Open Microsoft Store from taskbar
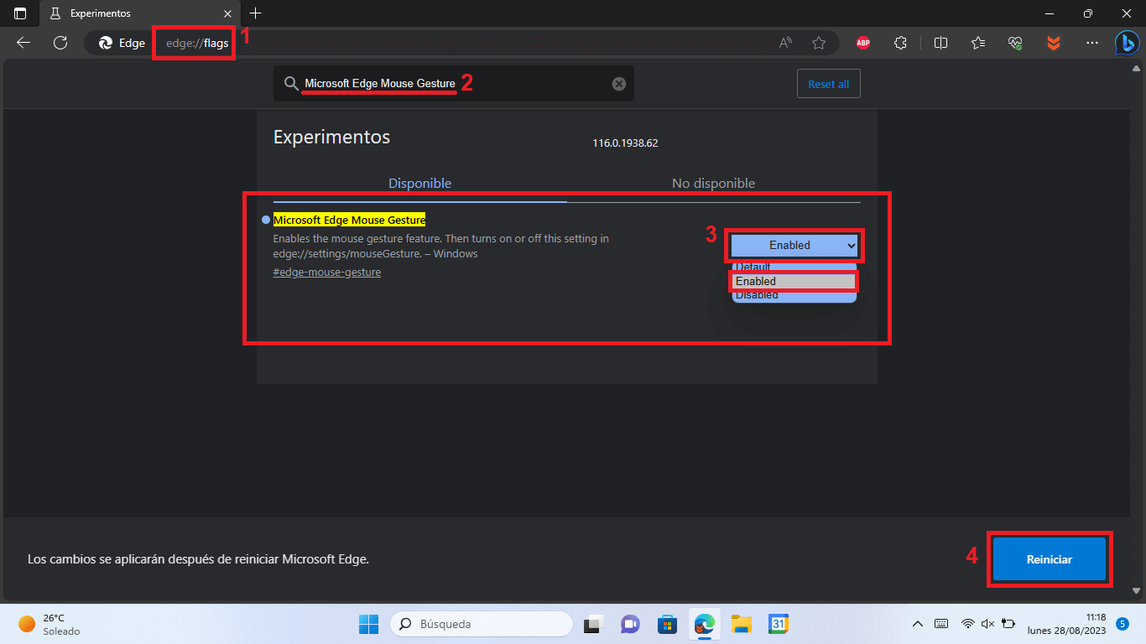This screenshot has height=644, width=1146. [667, 624]
